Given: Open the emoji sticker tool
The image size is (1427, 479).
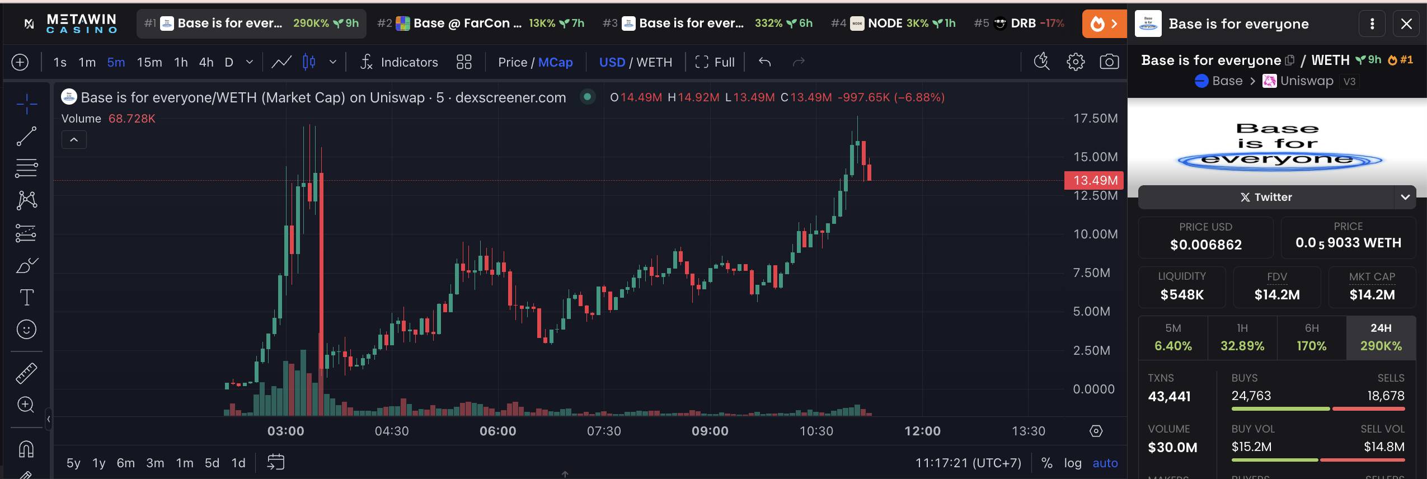Looking at the screenshot, I should click(26, 329).
